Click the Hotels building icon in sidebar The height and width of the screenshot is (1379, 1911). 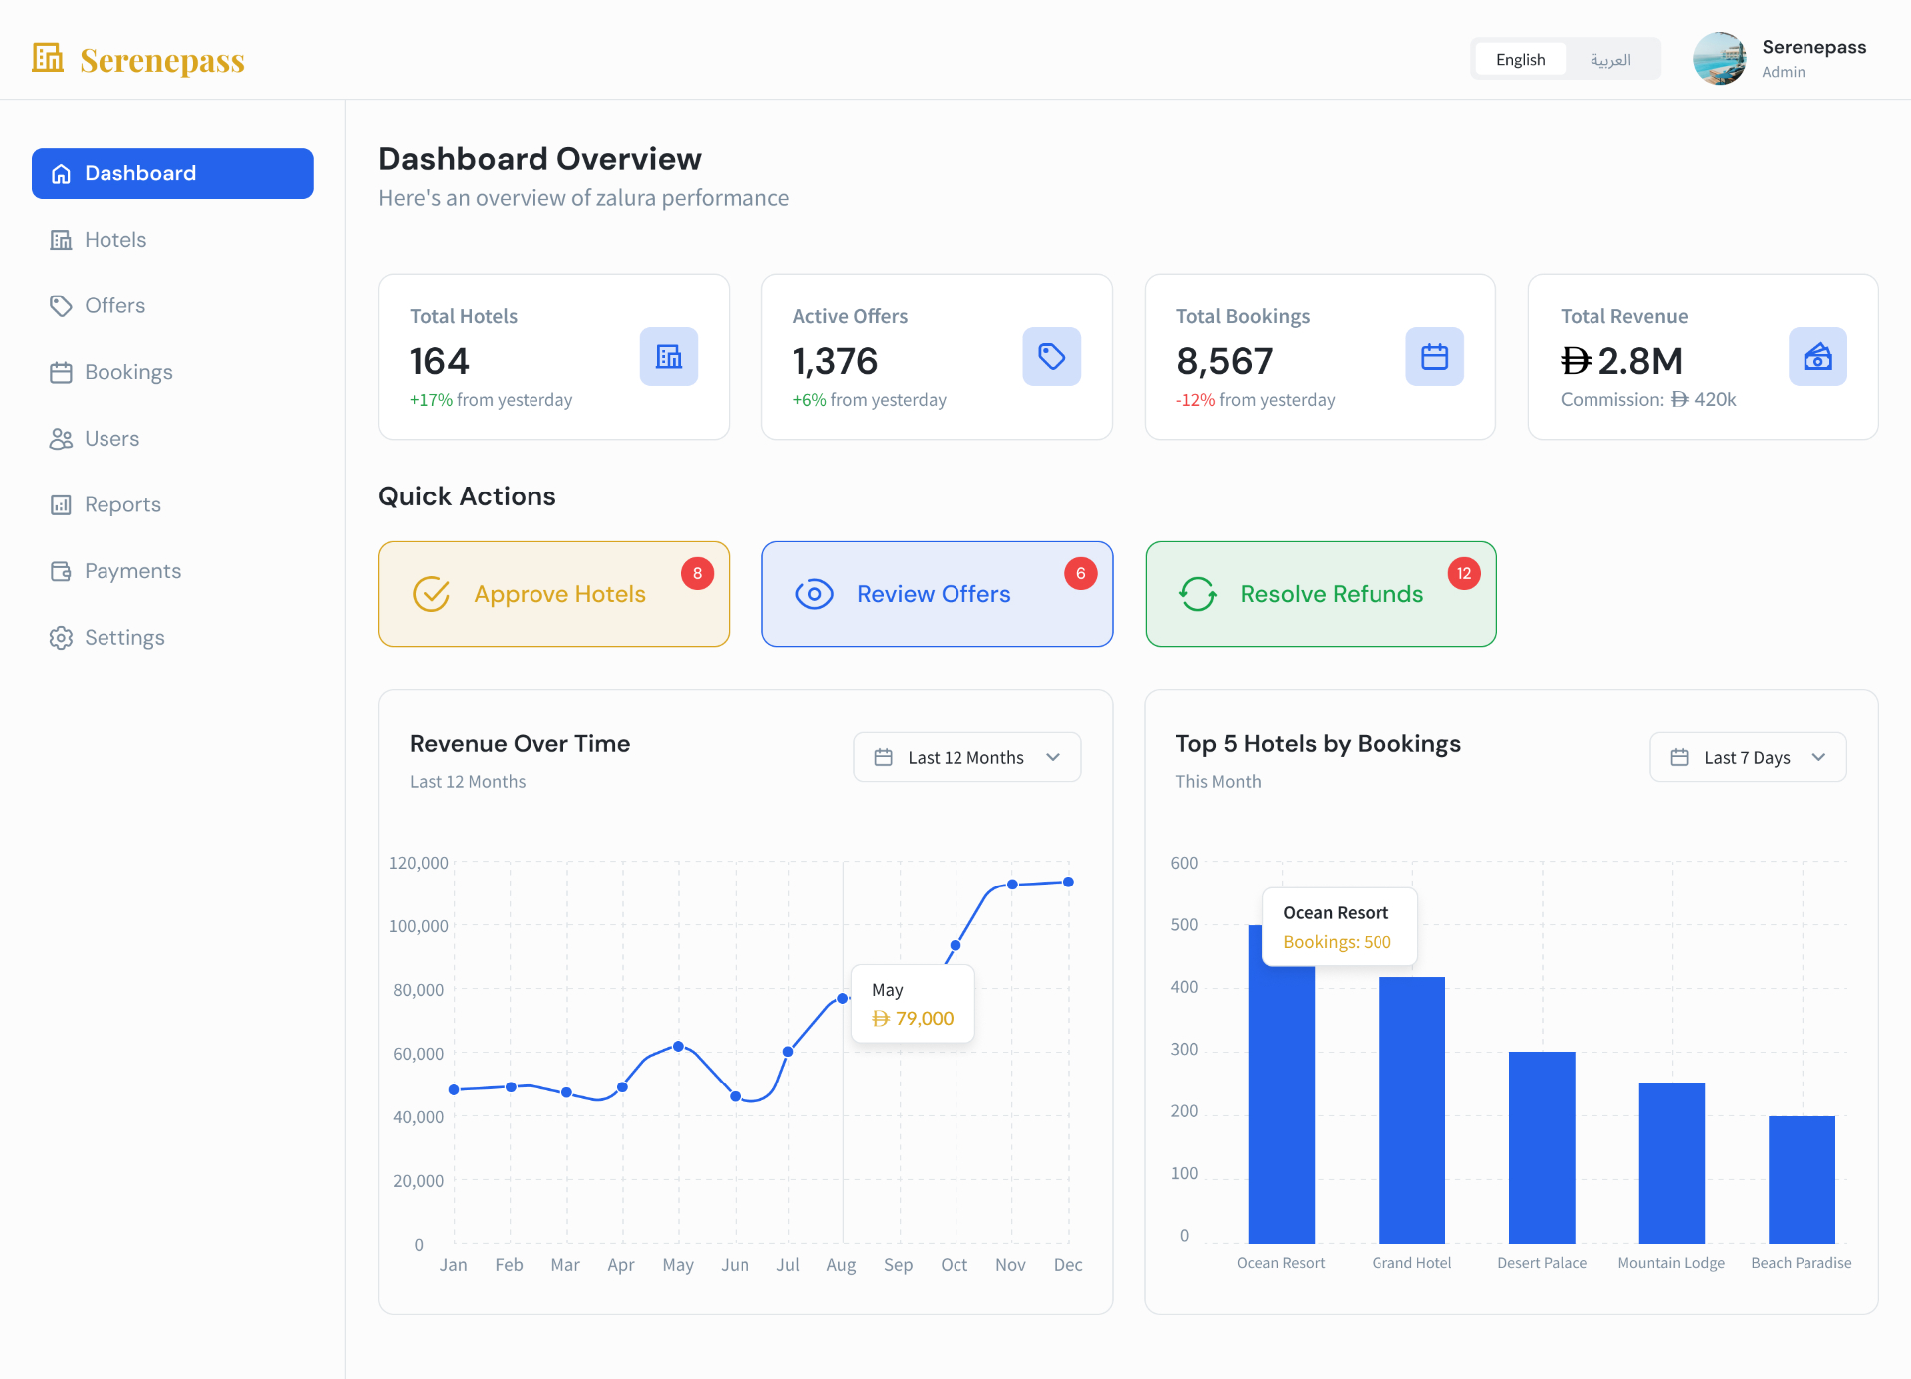pyautogui.click(x=61, y=240)
